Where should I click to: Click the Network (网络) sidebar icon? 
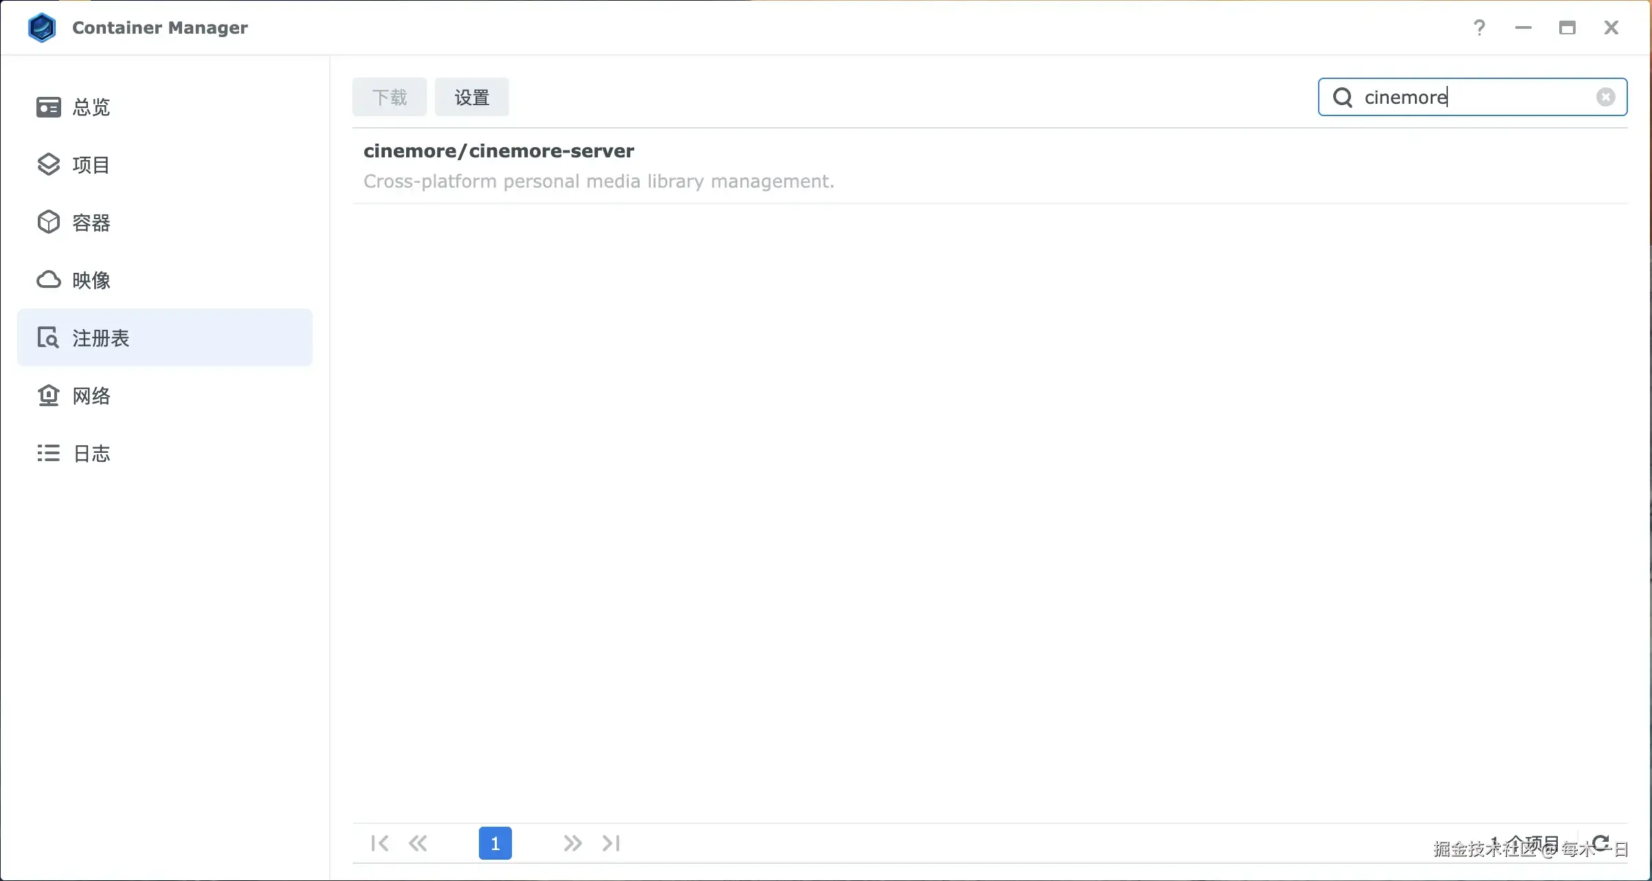tap(48, 396)
